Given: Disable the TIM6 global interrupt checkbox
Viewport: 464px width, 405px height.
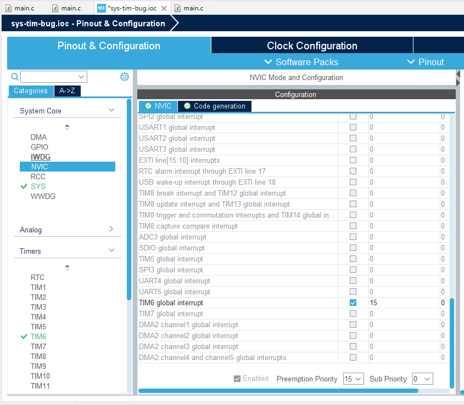Looking at the screenshot, I should (x=352, y=303).
